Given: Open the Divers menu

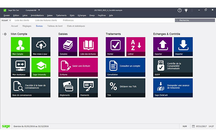Looking at the screenshot, I should click(x=92, y=16).
